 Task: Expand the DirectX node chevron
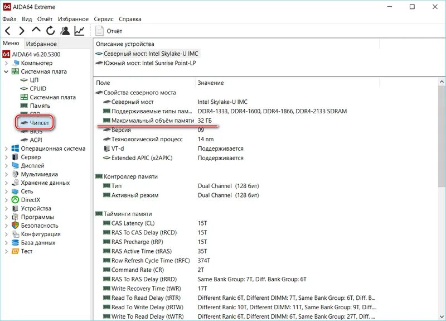click(x=6, y=200)
